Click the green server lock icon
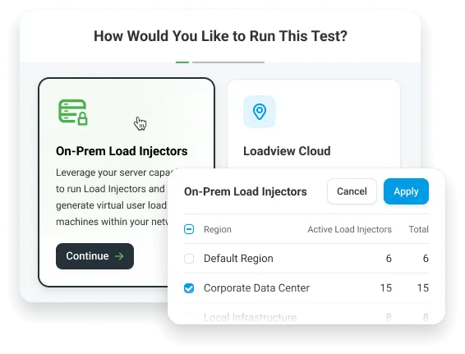465x354 pixels. tap(73, 113)
